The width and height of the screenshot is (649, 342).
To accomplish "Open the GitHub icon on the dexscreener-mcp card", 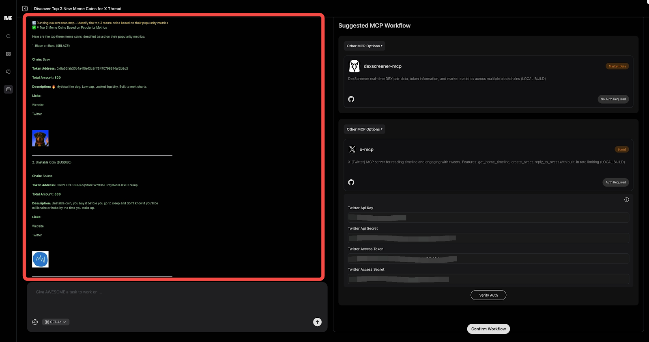I will point(351,99).
